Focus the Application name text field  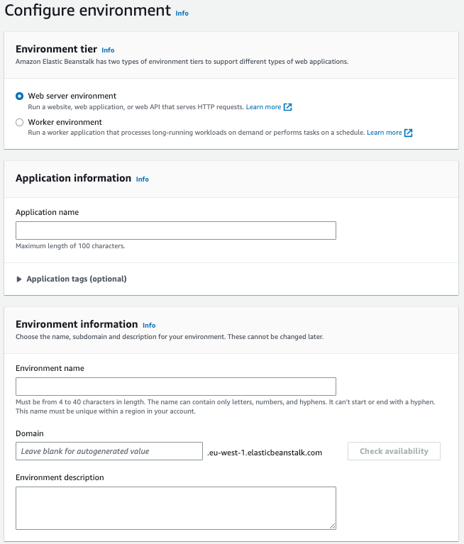click(175, 231)
